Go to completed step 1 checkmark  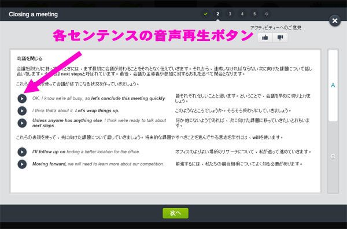pyautogui.click(x=205, y=14)
